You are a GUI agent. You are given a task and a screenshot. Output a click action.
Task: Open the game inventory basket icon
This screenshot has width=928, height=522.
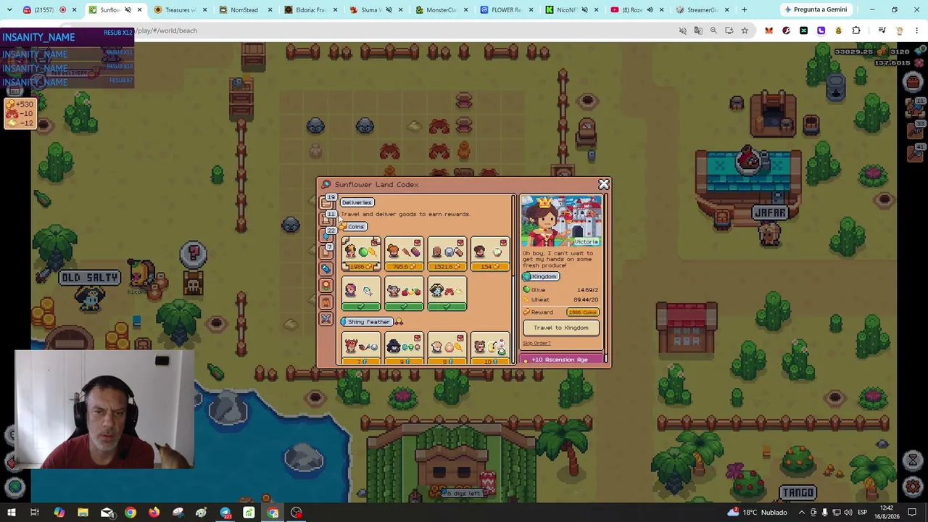(x=913, y=82)
